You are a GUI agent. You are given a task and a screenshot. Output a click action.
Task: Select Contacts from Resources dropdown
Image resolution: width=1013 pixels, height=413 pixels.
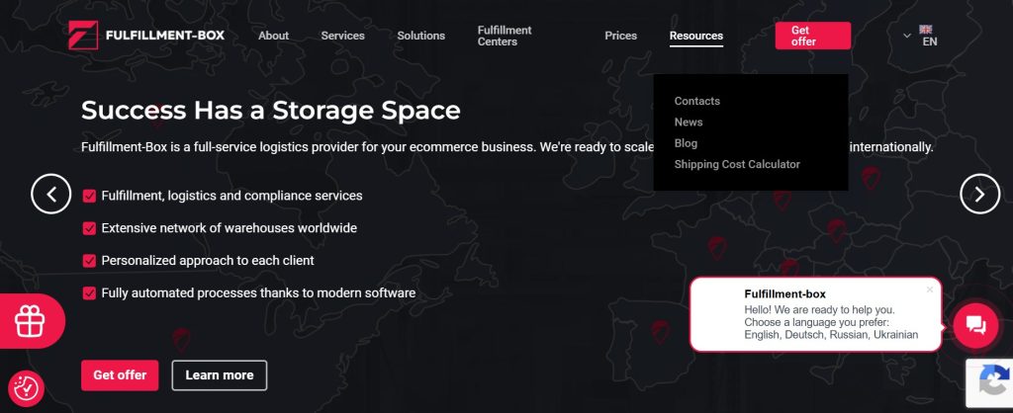696,101
